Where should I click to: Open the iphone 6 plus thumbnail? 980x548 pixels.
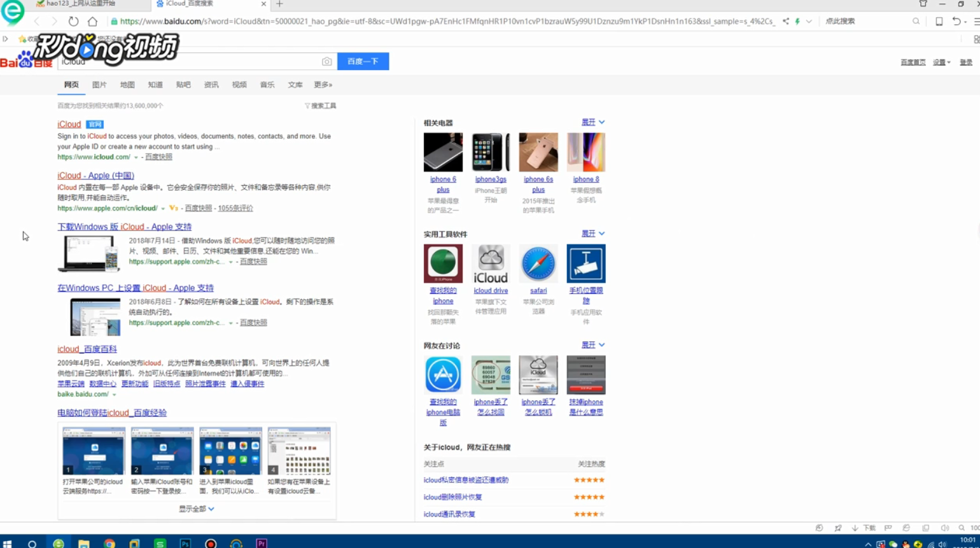[443, 152]
